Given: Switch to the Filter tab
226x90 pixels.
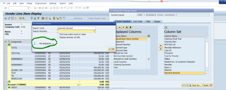Looking at the screenshot, I should click(x=148, y=21).
